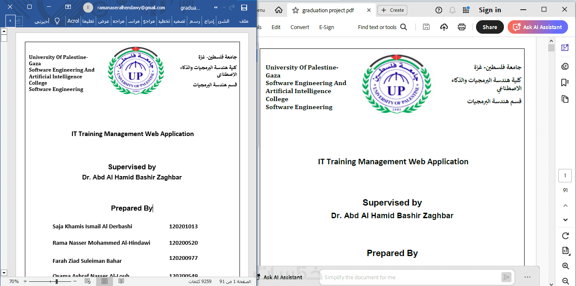
Task: Click Sign in in Acrobat
Action: click(x=490, y=10)
